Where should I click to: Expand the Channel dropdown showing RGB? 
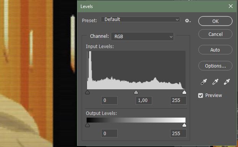[142, 36]
